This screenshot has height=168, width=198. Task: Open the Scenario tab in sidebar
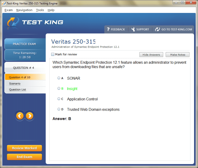click(15, 84)
